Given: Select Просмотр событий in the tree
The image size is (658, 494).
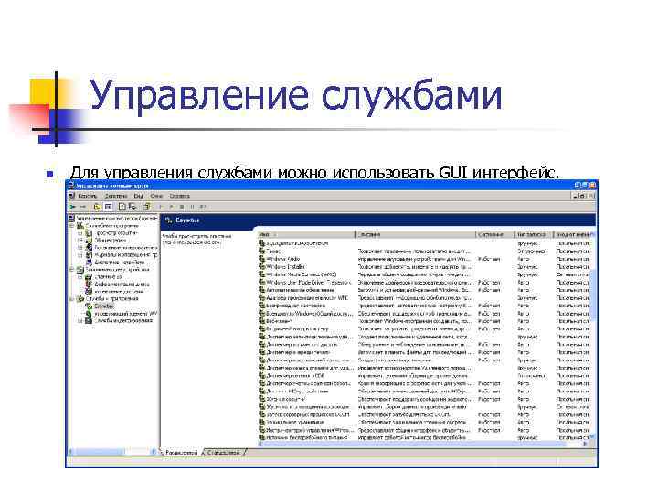Looking at the screenshot, I should pyautogui.click(x=117, y=232).
